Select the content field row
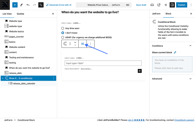The image size is (195, 122). (x=29, y=52)
